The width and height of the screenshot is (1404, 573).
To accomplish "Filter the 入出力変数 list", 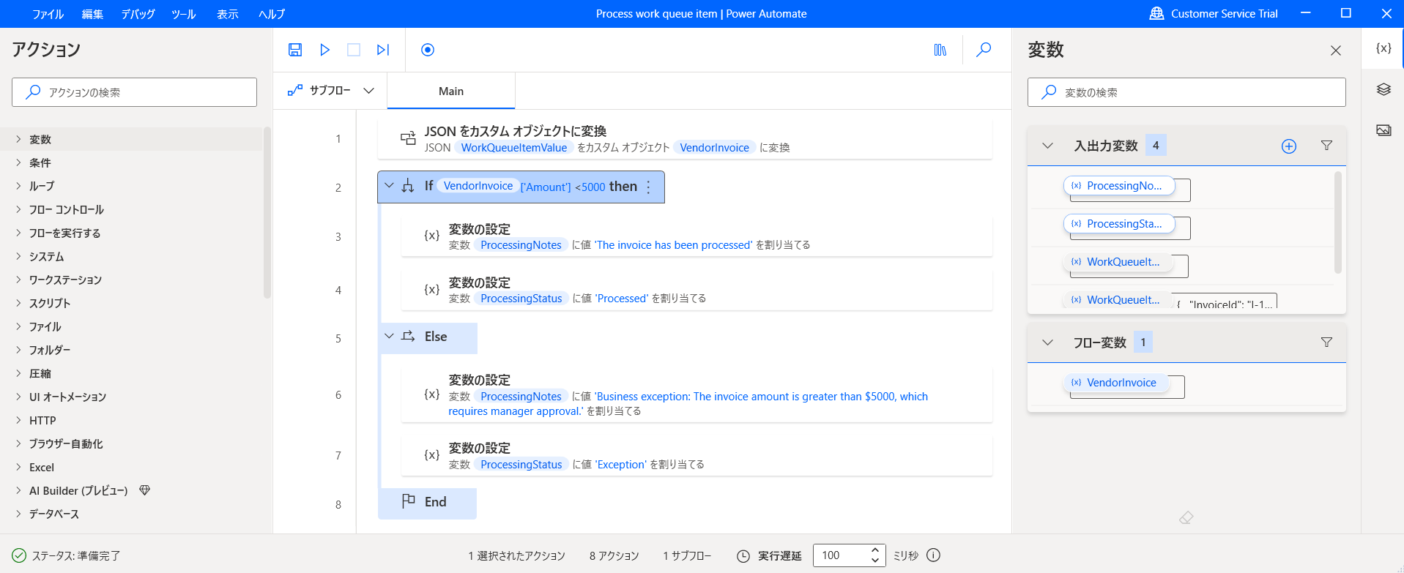I will [x=1326, y=146].
